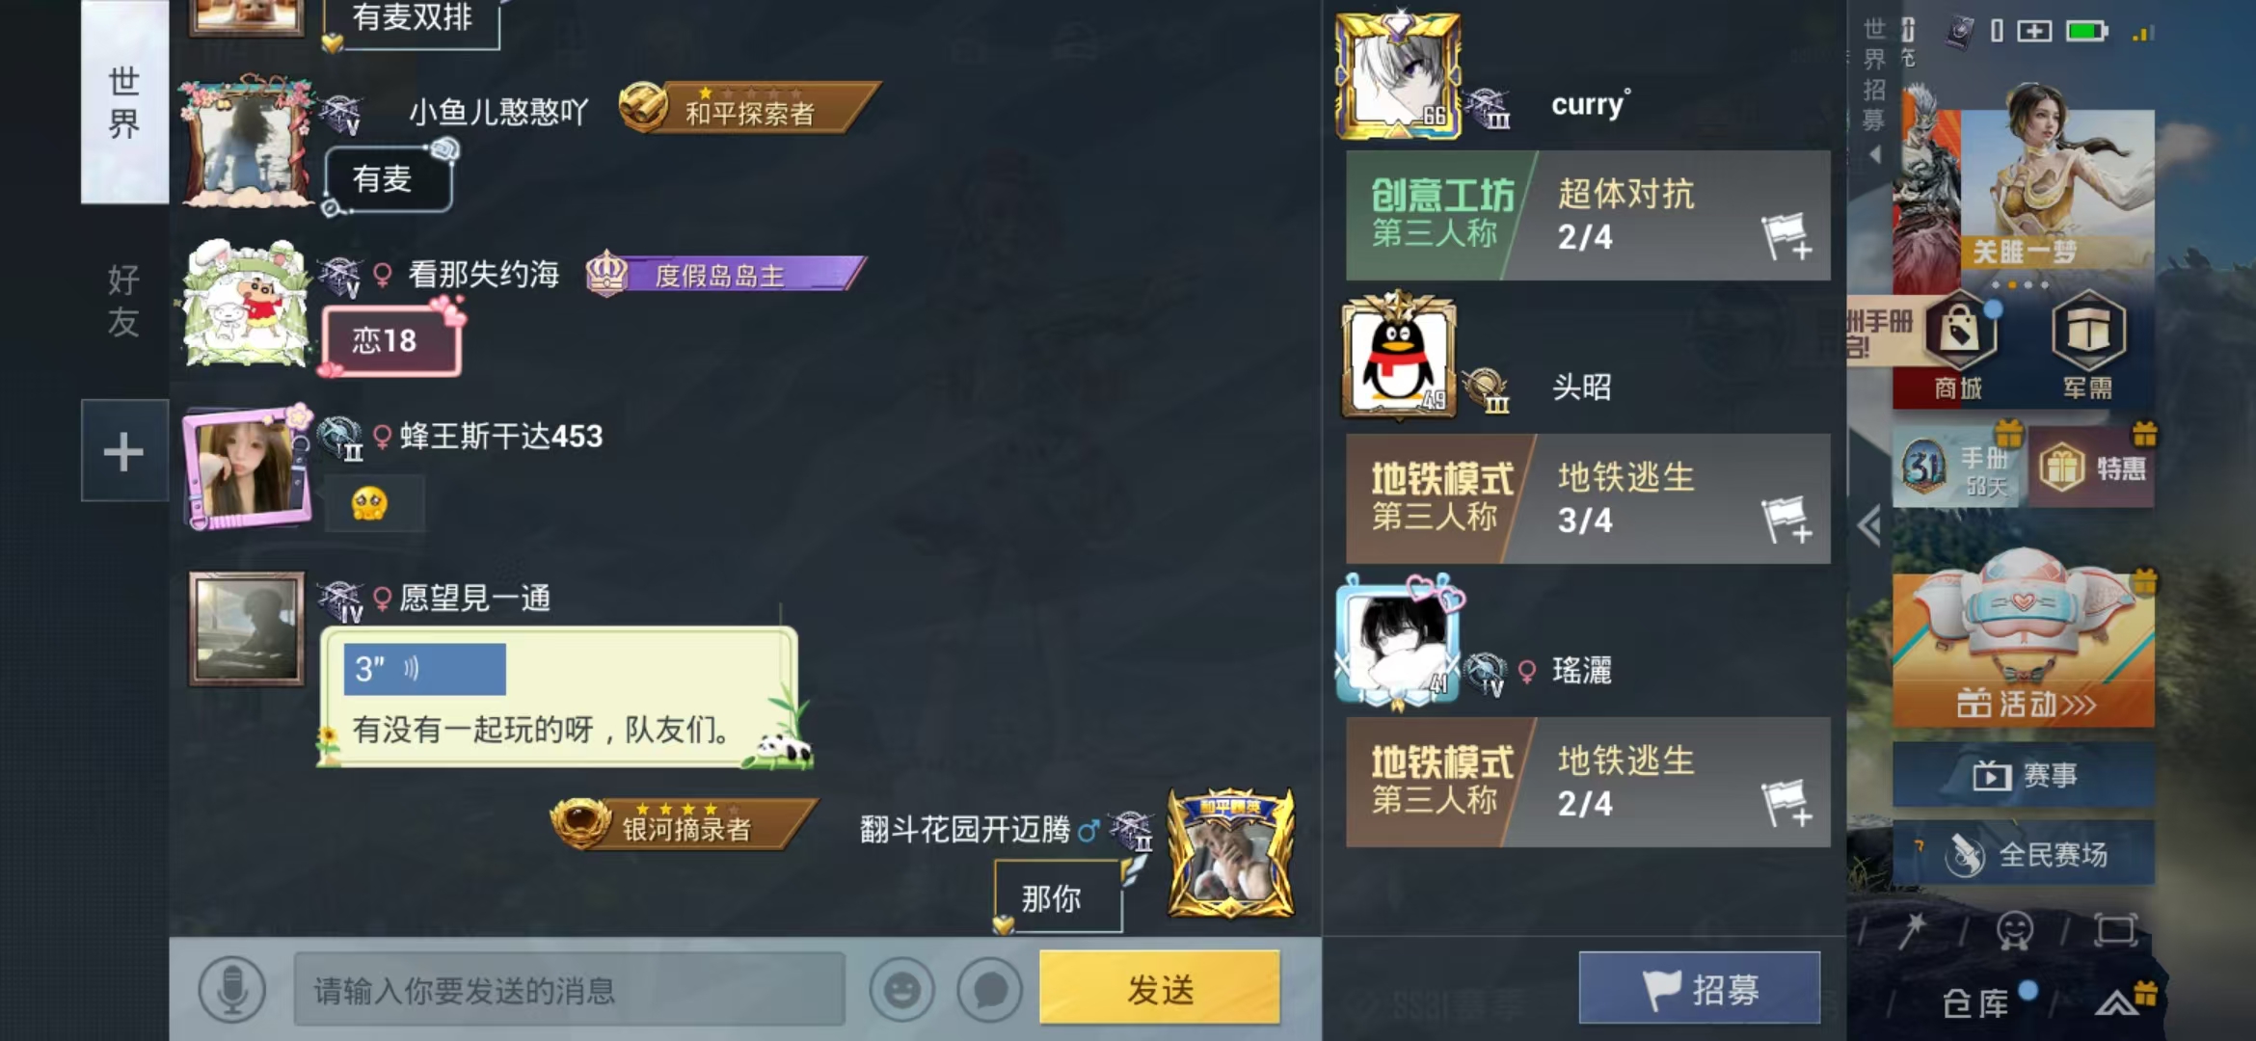Click the 招募 recruit button
This screenshot has width=2256, height=1041.
click(1700, 988)
